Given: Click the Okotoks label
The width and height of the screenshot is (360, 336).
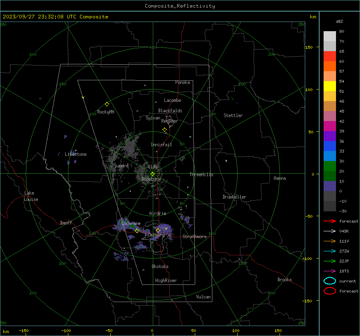Looking at the screenshot, I should pos(160,266).
